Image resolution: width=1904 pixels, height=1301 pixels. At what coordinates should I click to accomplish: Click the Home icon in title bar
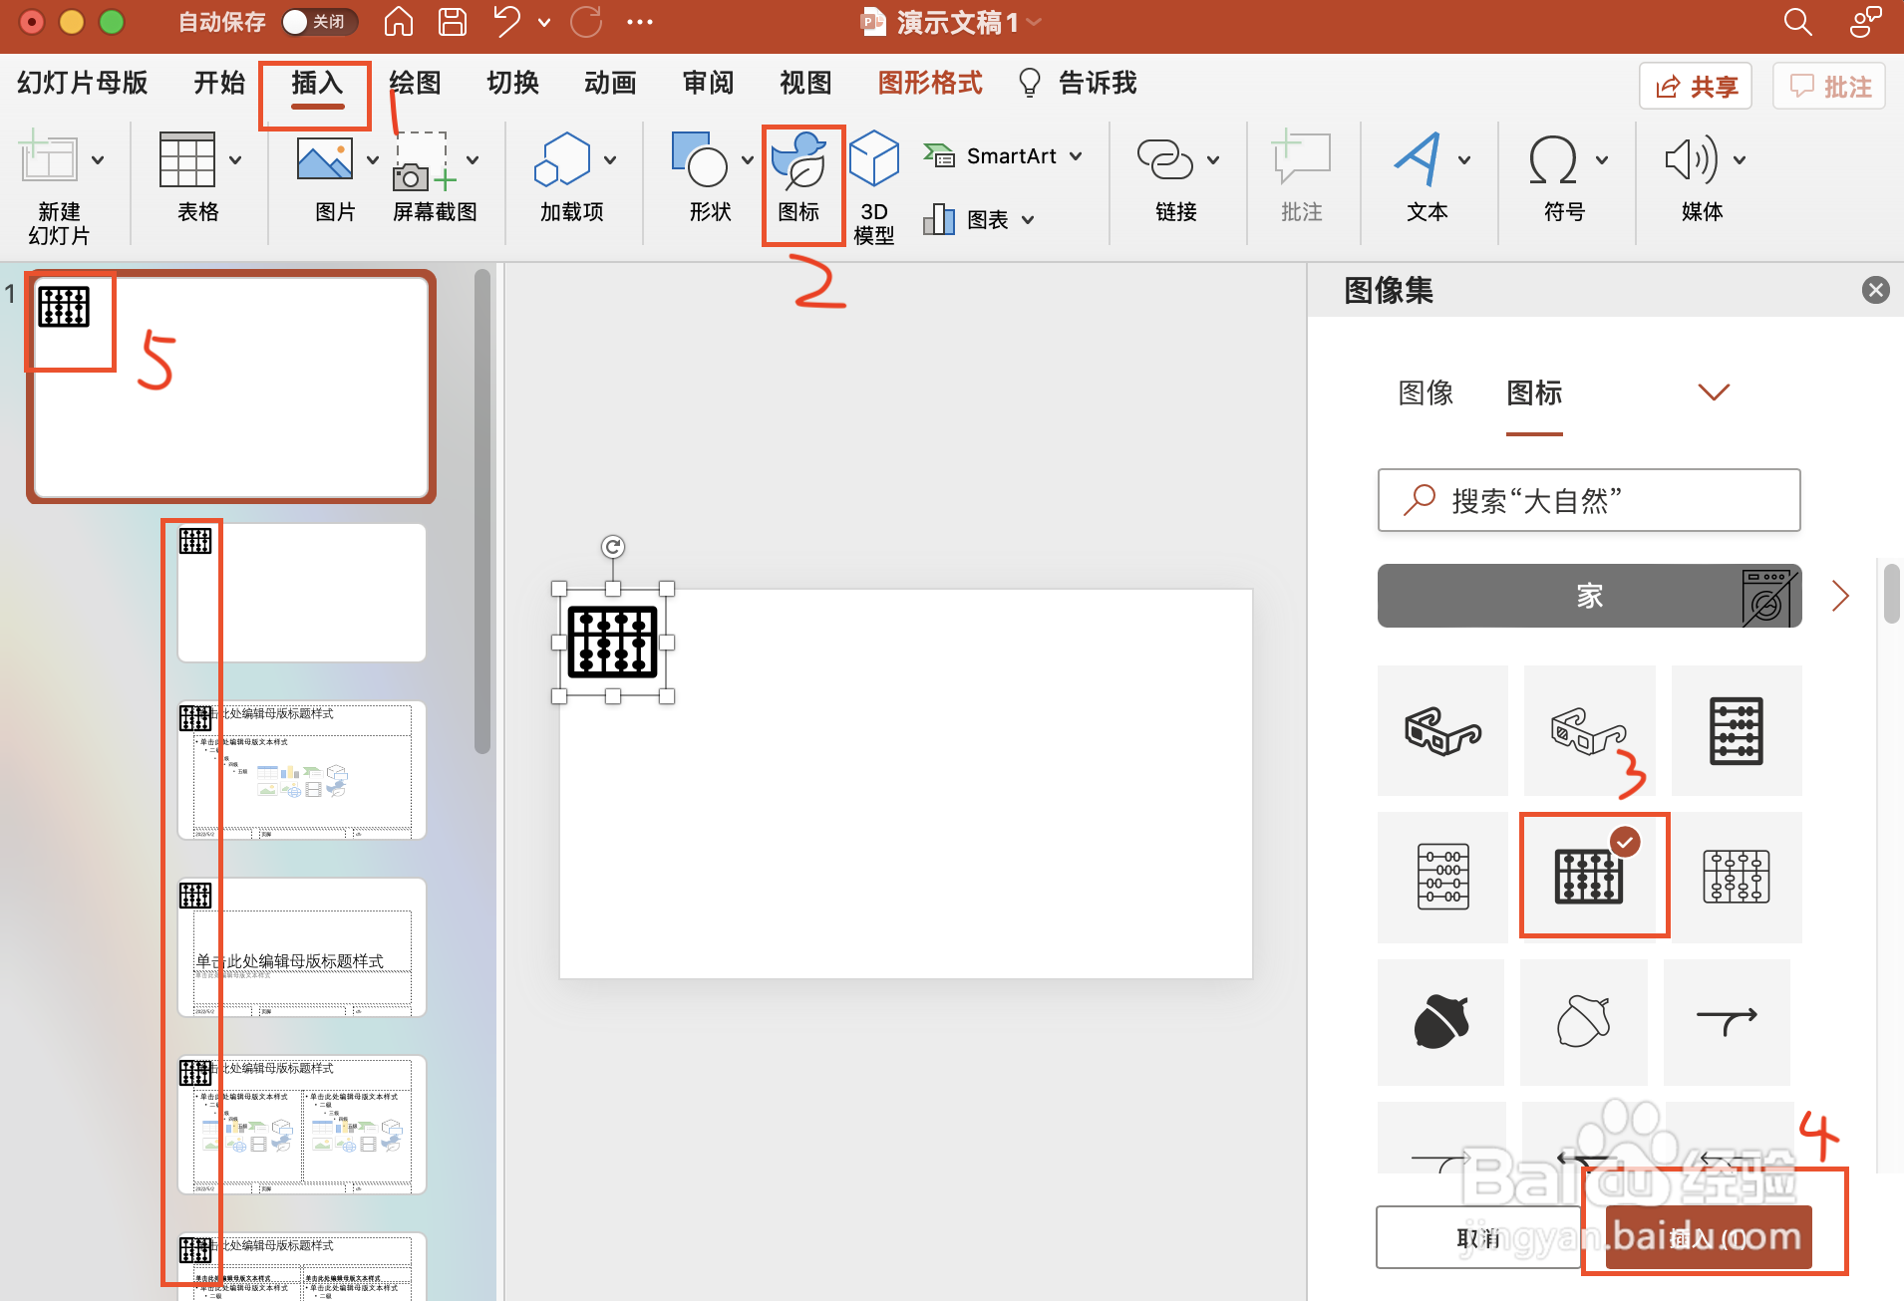click(x=399, y=22)
